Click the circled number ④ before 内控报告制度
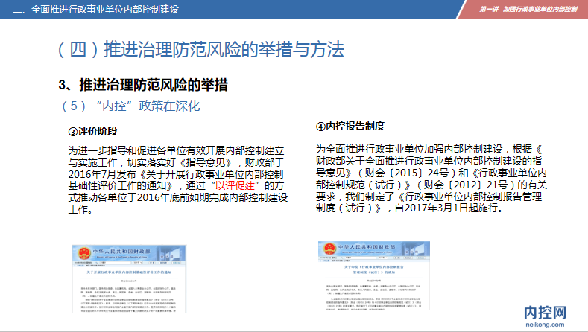588x332 pixels. coord(320,127)
